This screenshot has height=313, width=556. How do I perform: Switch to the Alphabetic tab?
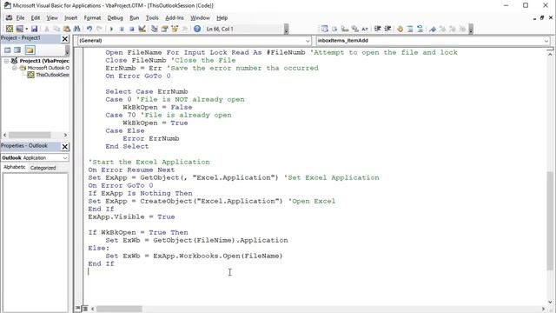click(x=15, y=167)
